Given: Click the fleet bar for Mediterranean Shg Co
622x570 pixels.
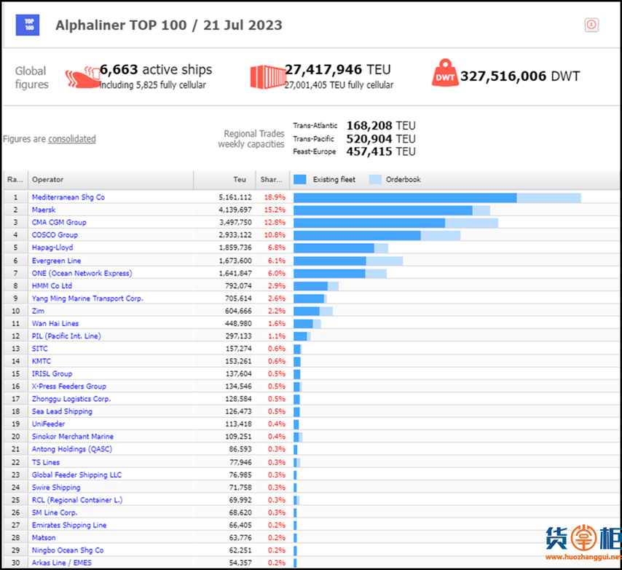Looking at the screenshot, I should [437, 198].
